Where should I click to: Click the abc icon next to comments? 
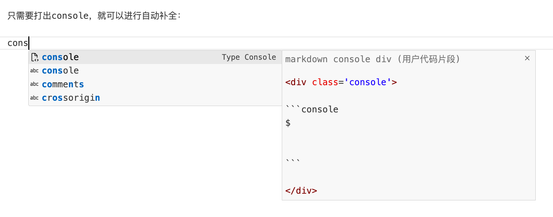pyautogui.click(x=34, y=84)
